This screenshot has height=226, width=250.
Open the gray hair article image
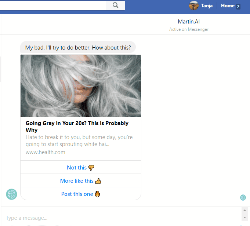81,86
